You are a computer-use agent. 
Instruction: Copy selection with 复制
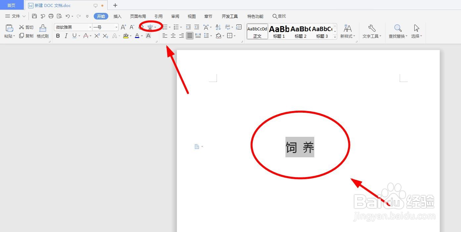tap(26, 36)
